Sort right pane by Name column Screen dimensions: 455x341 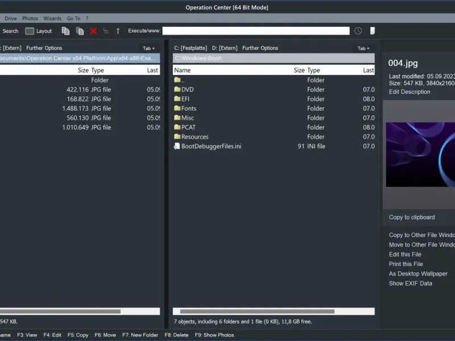183,70
